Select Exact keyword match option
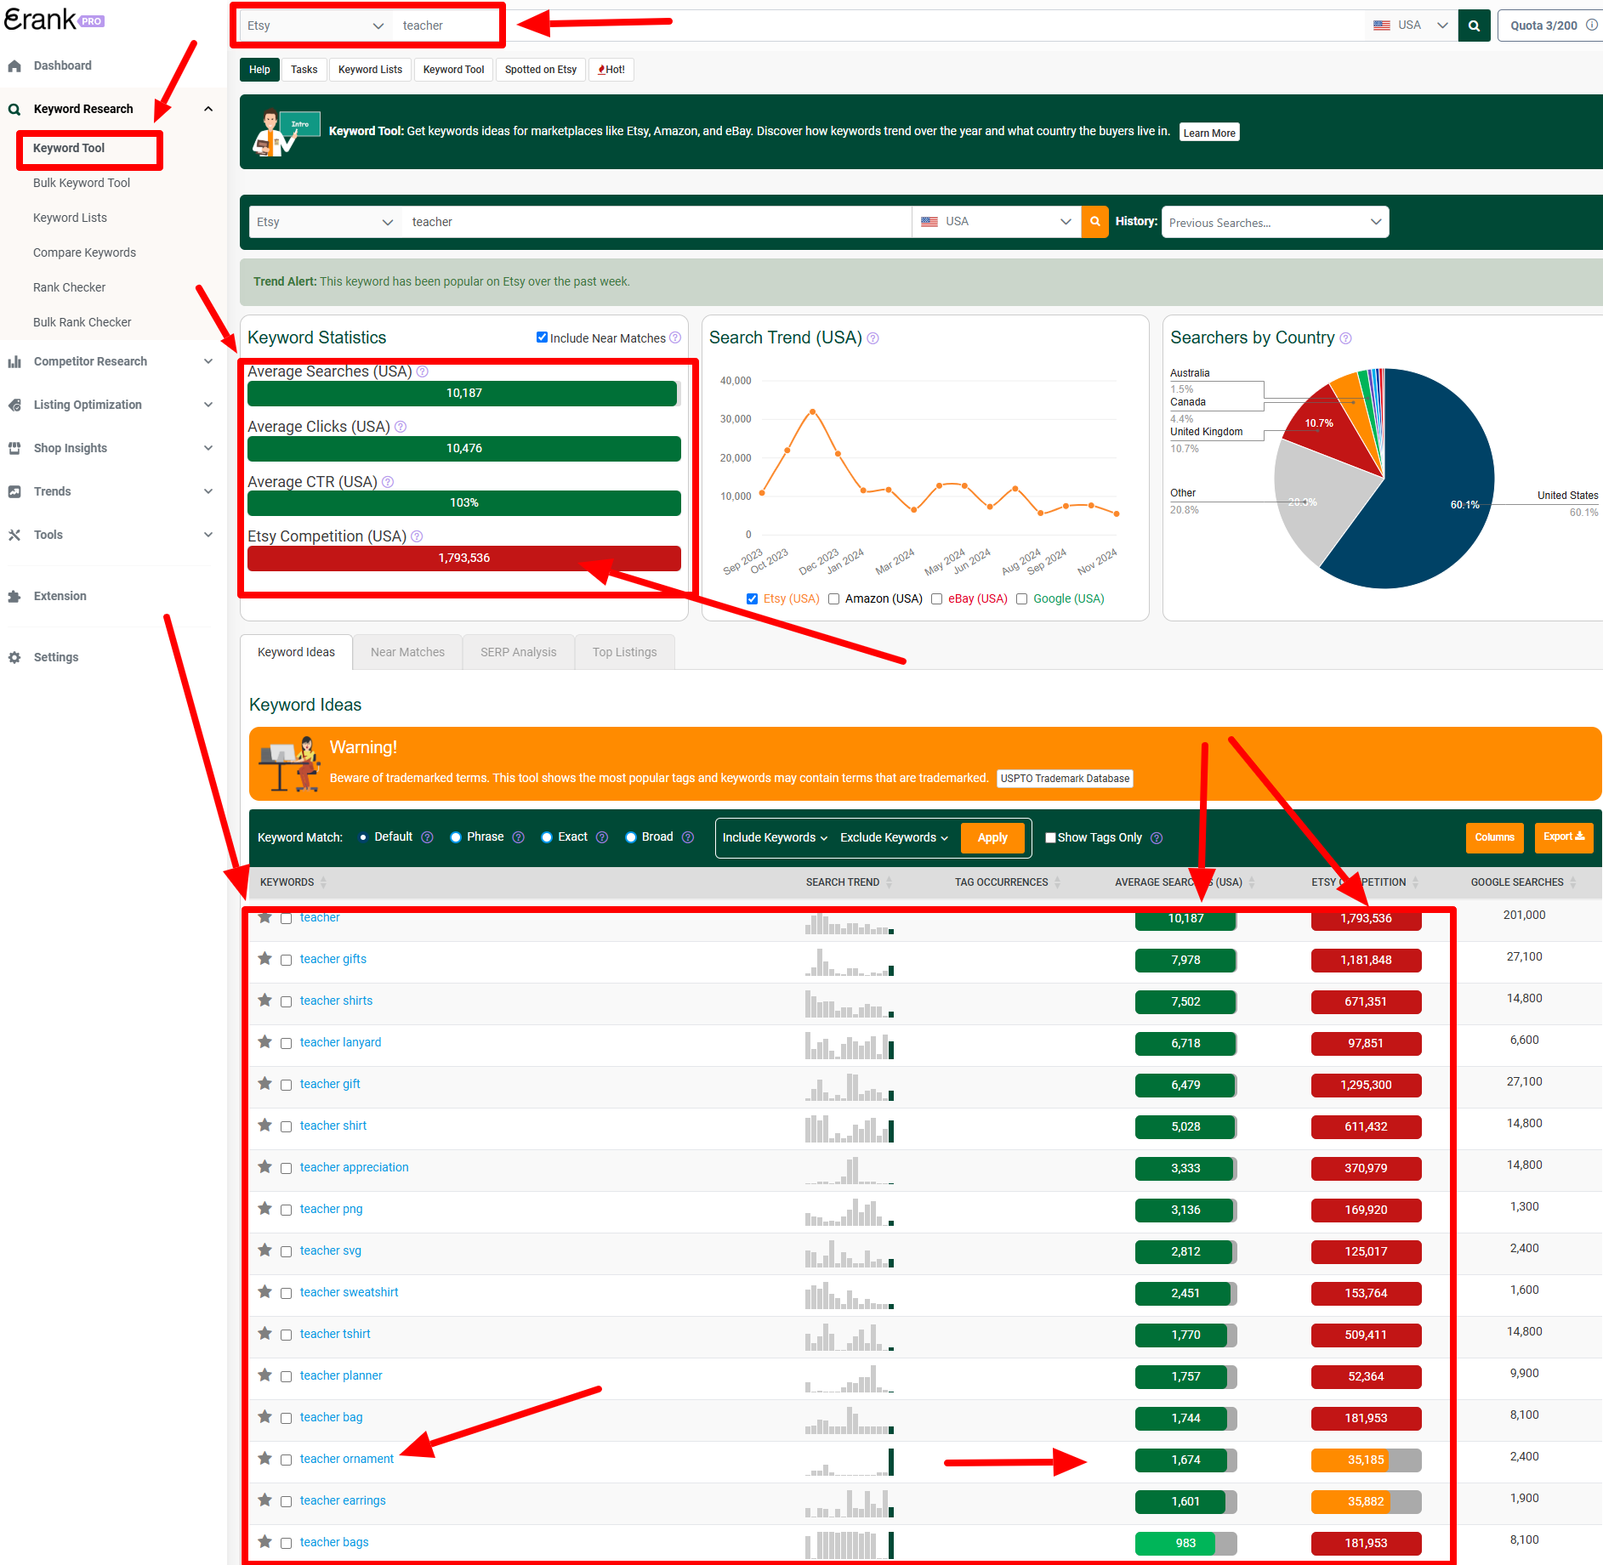The height and width of the screenshot is (1565, 1603). pos(547,837)
